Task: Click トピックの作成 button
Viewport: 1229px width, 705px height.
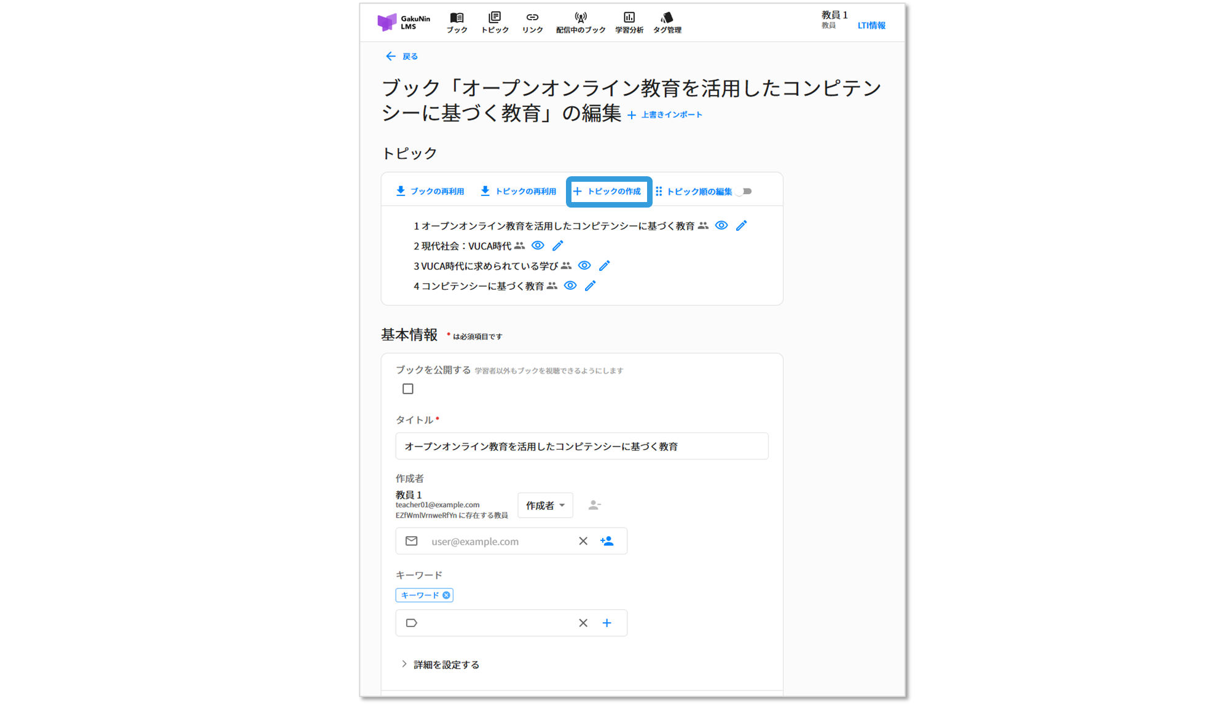Action: 608,192
